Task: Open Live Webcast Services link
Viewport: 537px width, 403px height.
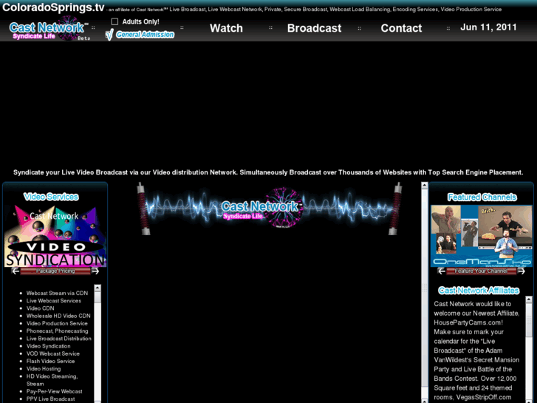Action: click(54, 301)
